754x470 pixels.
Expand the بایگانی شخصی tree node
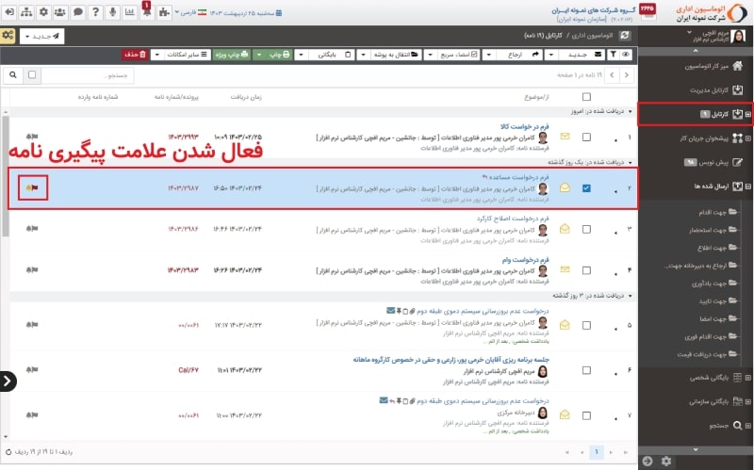pyautogui.click(x=747, y=378)
